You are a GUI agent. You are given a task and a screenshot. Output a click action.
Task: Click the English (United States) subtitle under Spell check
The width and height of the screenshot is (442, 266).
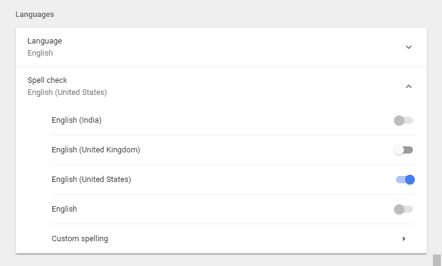tap(67, 92)
